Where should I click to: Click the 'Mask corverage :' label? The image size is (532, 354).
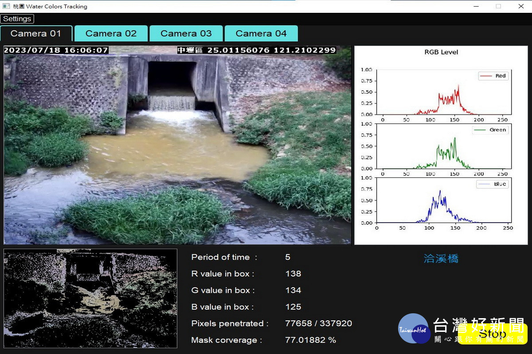pos(227,340)
